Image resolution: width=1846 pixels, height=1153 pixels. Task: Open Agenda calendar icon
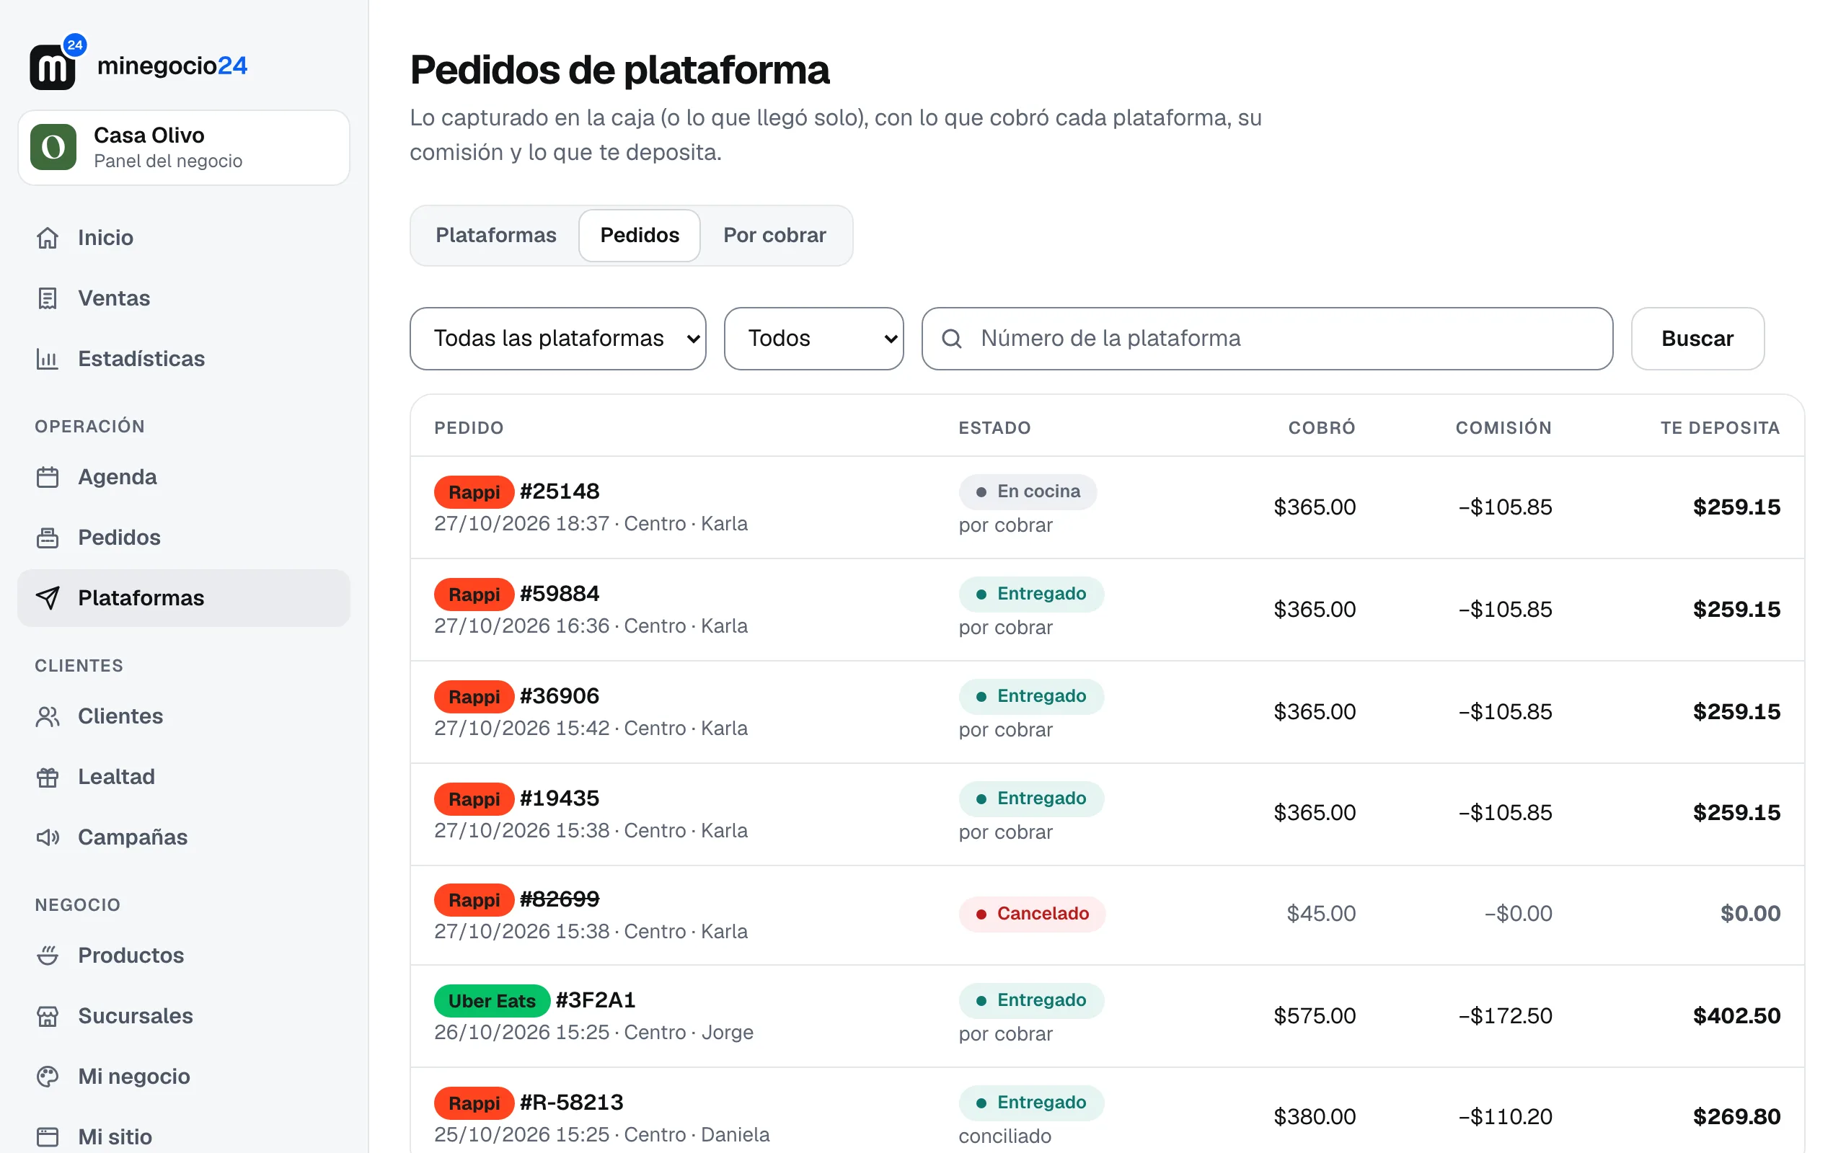pyautogui.click(x=48, y=477)
